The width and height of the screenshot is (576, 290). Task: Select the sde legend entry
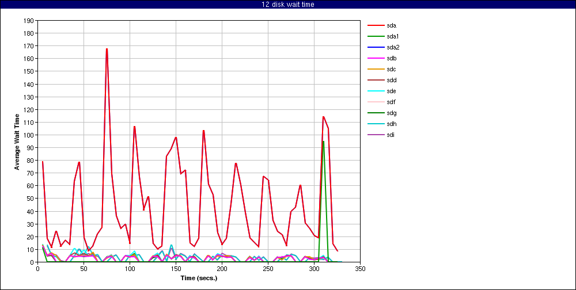[382, 91]
